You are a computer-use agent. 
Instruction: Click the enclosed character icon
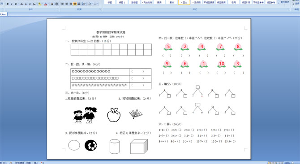point(56,4)
